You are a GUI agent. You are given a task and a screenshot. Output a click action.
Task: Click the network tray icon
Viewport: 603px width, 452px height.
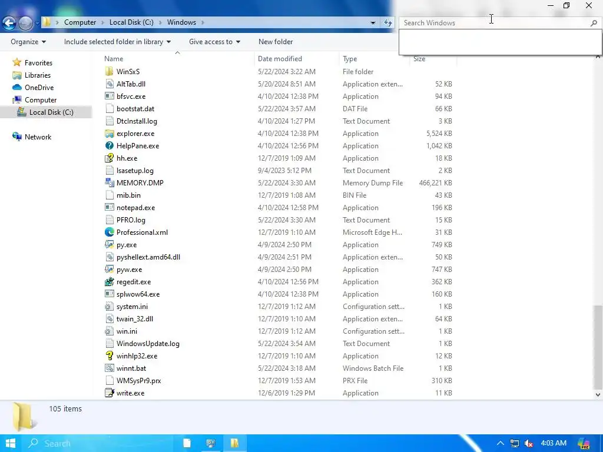tap(515, 443)
